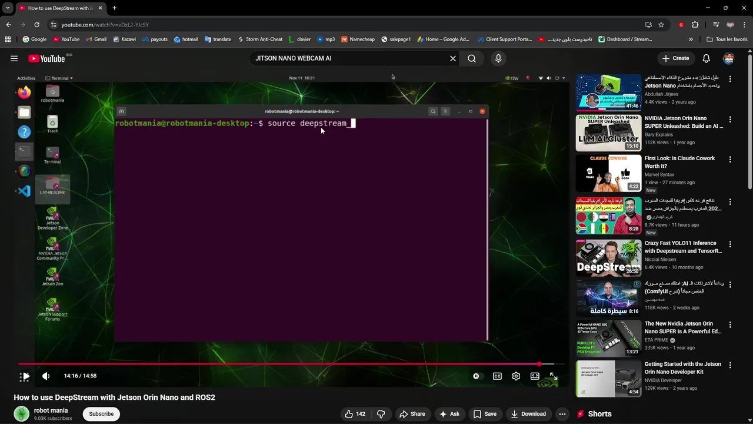Reload the page
This screenshot has width=753, height=424.
[36, 25]
